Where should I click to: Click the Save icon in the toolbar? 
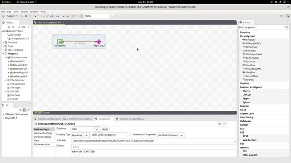pos(3,16)
